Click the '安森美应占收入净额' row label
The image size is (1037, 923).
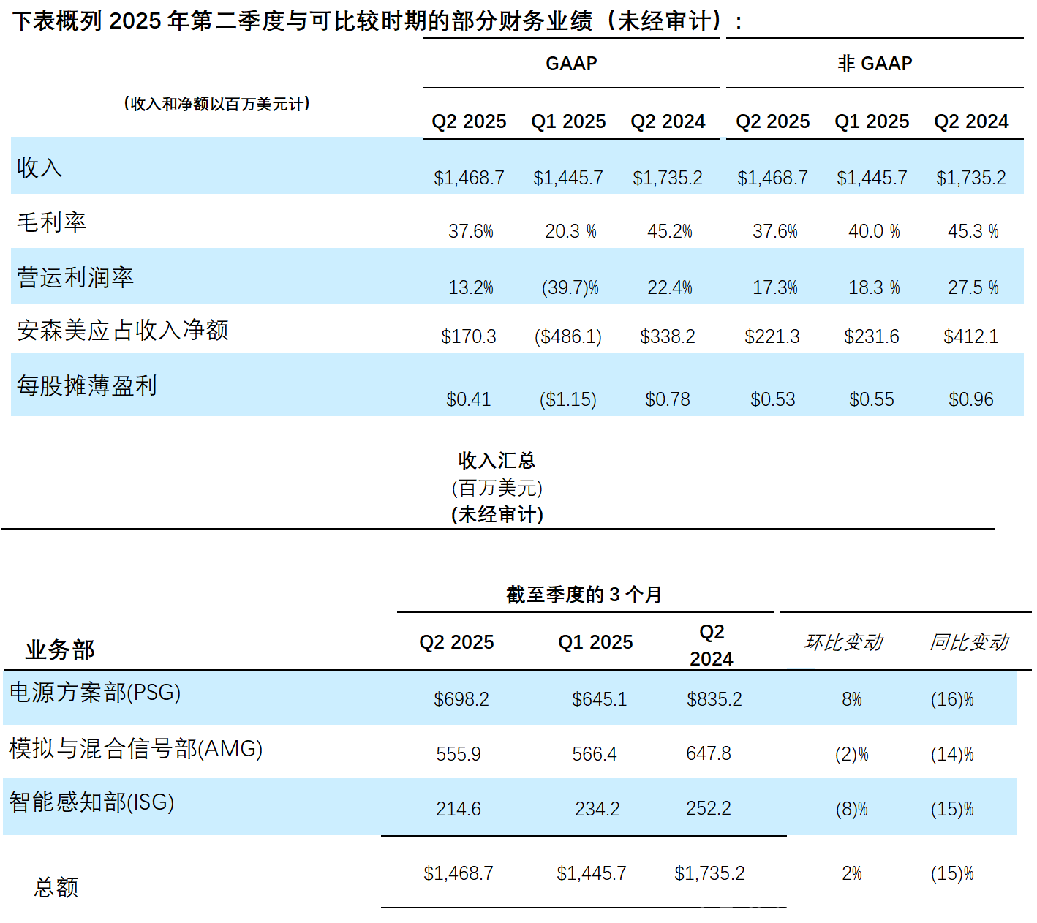(x=123, y=330)
